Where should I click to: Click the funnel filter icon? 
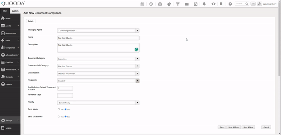(178, 4)
